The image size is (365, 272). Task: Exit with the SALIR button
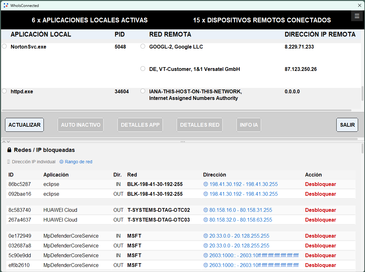[347, 125]
